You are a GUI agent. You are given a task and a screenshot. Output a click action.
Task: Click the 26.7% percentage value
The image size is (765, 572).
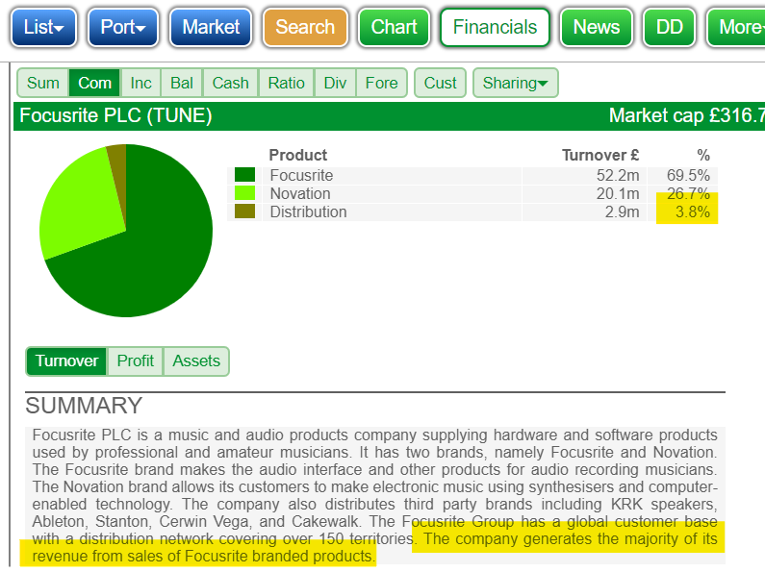click(x=688, y=193)
